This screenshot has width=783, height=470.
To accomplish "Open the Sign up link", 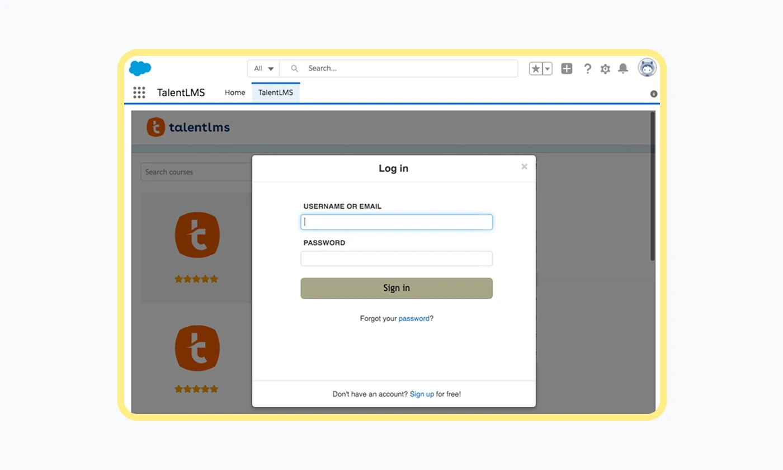I will pyautogui.click(x=422, y=394).
